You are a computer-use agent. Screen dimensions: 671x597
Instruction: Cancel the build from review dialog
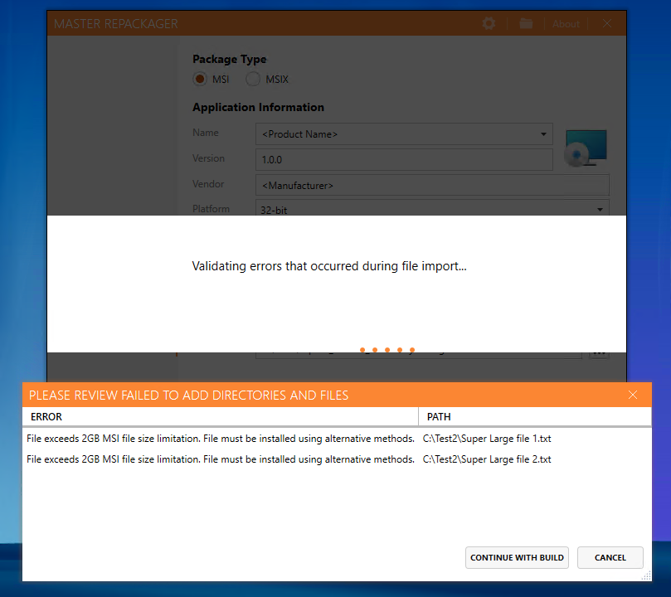610,558
